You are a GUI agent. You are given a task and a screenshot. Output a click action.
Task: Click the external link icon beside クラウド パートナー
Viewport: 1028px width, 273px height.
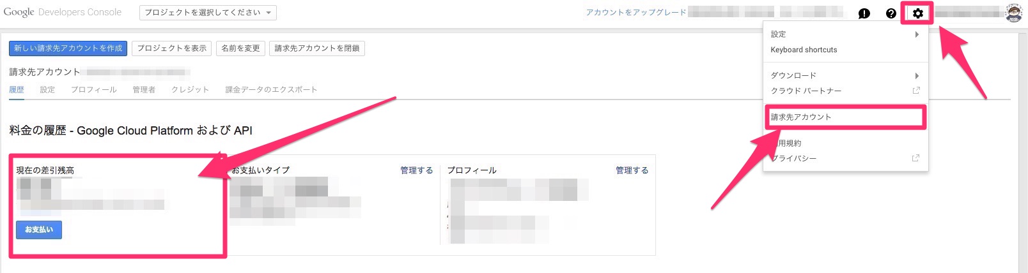[915, 91]
